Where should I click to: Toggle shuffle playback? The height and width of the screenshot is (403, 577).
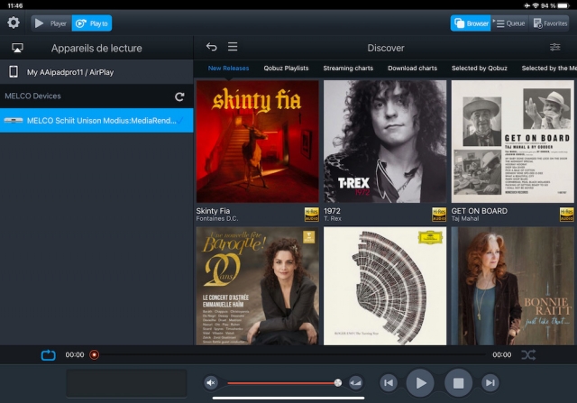(x=528, y=355)
